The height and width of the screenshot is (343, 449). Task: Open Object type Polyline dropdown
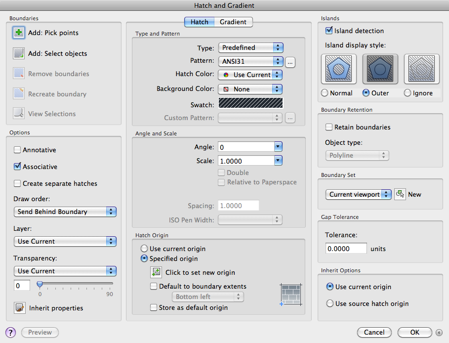357,155
